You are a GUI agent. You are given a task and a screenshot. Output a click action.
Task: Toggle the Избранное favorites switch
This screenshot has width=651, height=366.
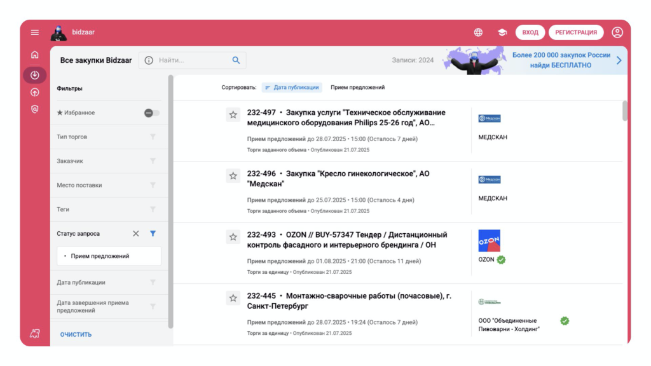click(151, 113)
